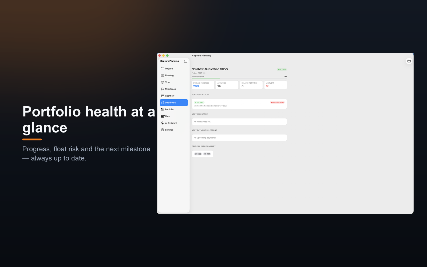The image size is (427, 267).
Task: Open Settings with the gear icon
Action: 162,130
